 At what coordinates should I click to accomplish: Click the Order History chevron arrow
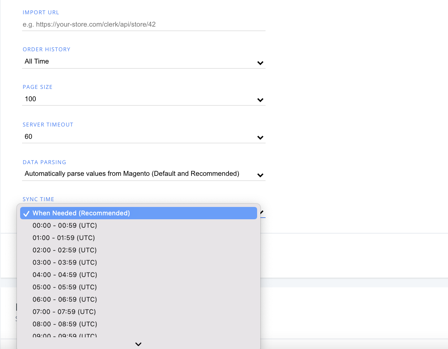pos(260,63)
